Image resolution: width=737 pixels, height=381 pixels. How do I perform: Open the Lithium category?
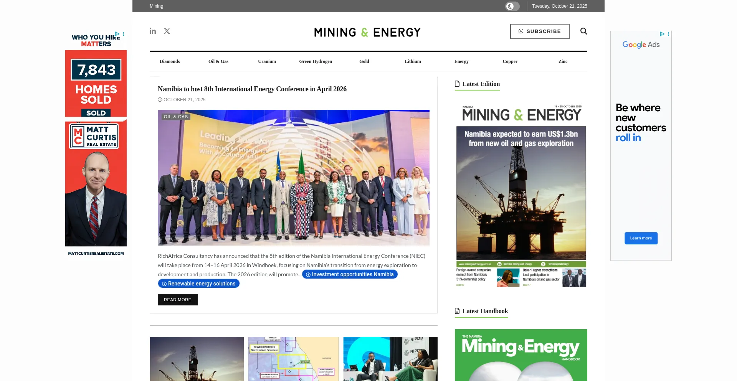click(x=413, y=61)
